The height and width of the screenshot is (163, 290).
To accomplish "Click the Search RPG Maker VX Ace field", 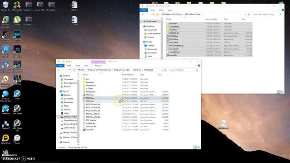I will (x=267, y=14).
